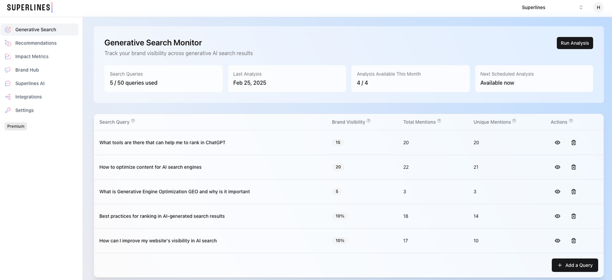Open the H user avatar menu
Image resolution: width=612 pixels, height=280 pixels.
598,8
